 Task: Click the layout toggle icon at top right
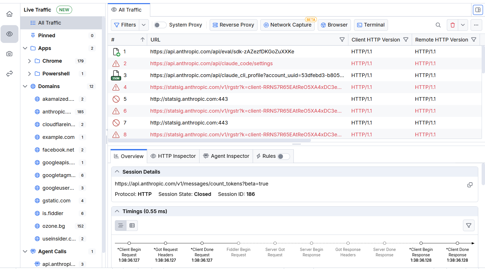click(478, 10)
